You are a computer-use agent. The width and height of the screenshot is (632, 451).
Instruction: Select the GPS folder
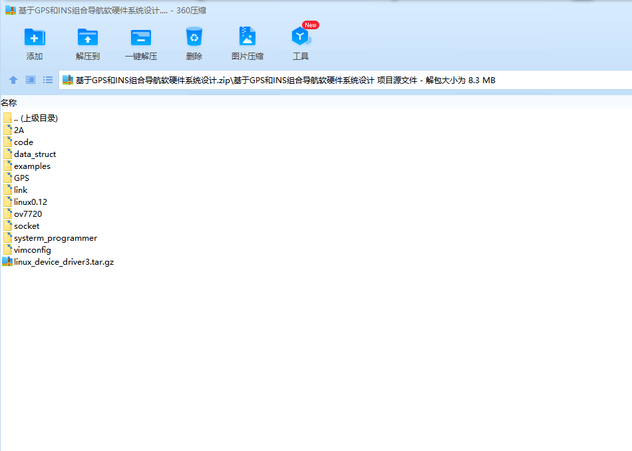click(x=16, y=178)
